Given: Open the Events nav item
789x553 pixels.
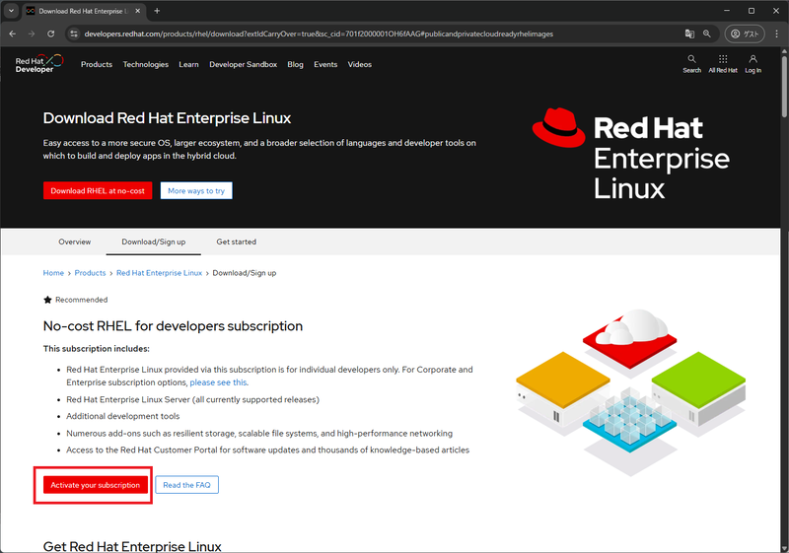Looking at the screenshot, I should click(x=325, y=64).
